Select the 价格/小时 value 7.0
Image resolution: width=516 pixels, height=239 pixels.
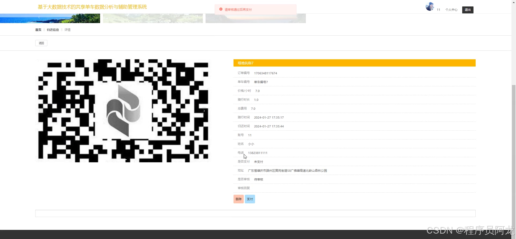pos(257,91)
